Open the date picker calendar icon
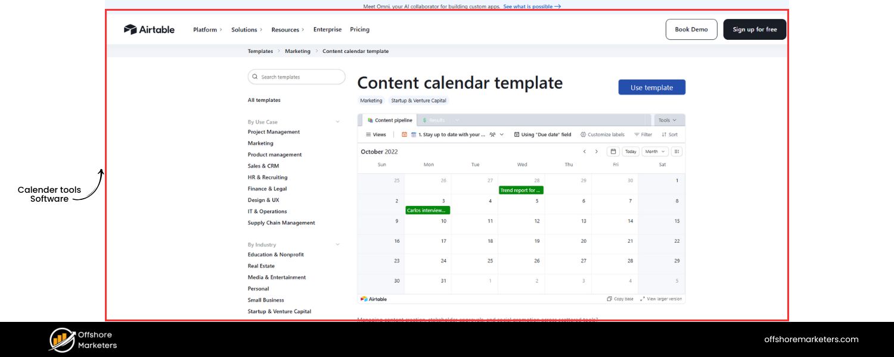This screenshot has width=894, height=357. [x=613, y=151]
